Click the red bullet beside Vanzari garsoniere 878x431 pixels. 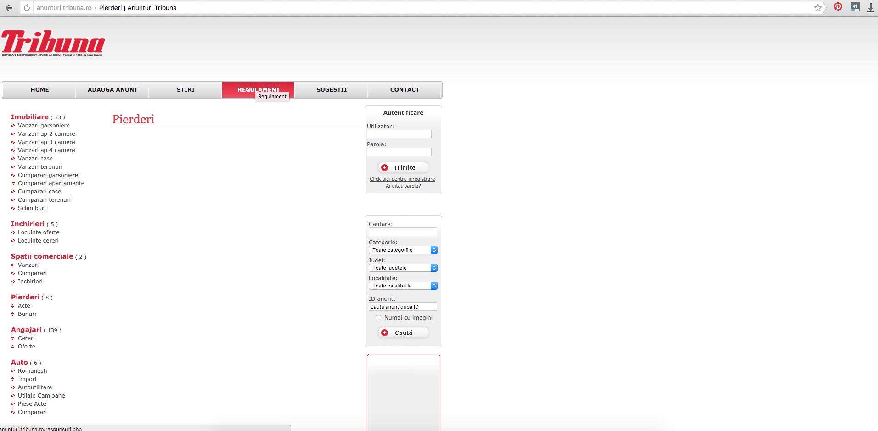click(13, 126)
